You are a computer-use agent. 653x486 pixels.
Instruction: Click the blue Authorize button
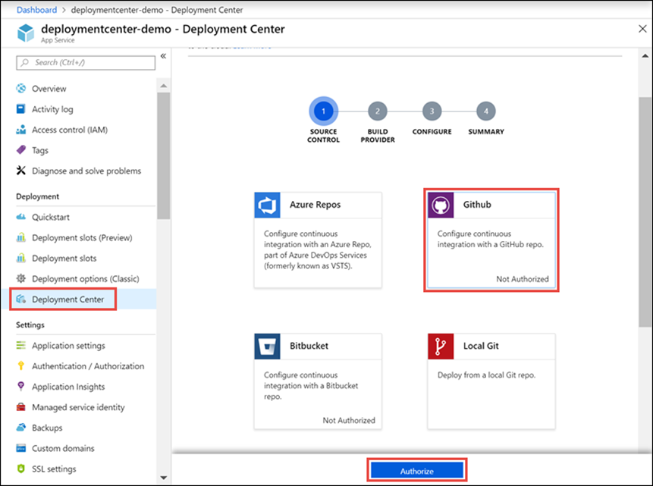tap(417, 471)
